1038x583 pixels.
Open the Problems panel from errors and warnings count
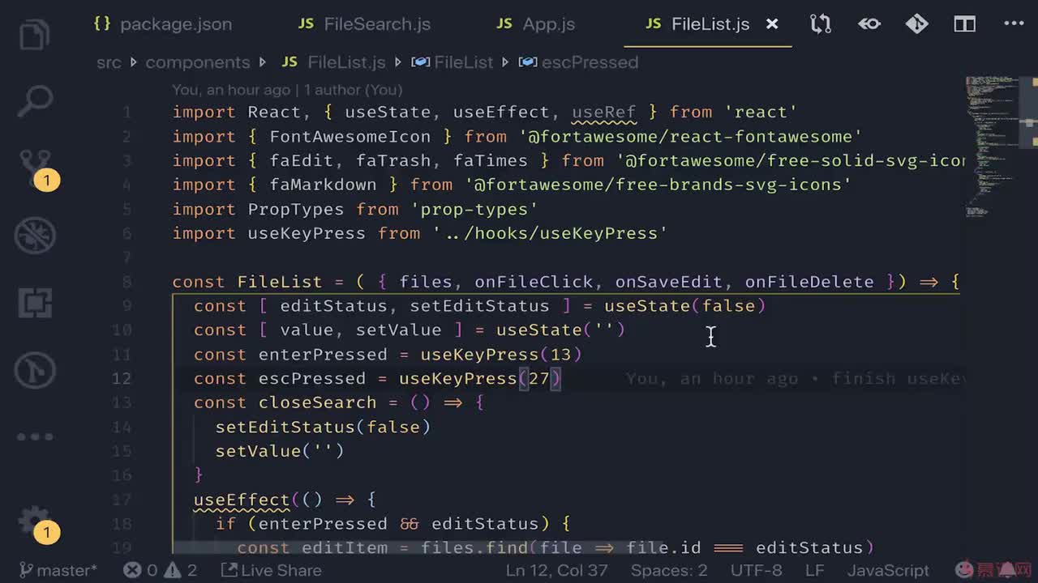161,570
